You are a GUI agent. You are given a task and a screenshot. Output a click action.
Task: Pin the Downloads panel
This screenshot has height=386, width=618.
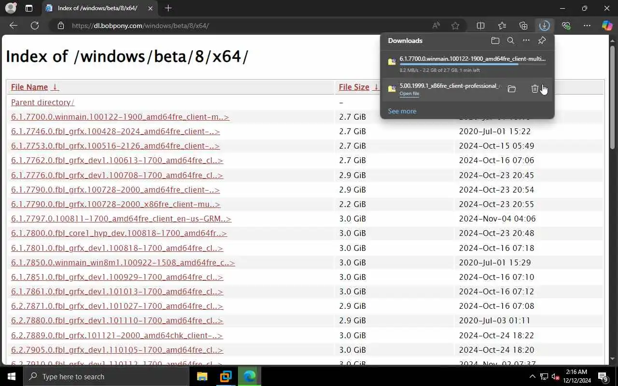[542, 41]
